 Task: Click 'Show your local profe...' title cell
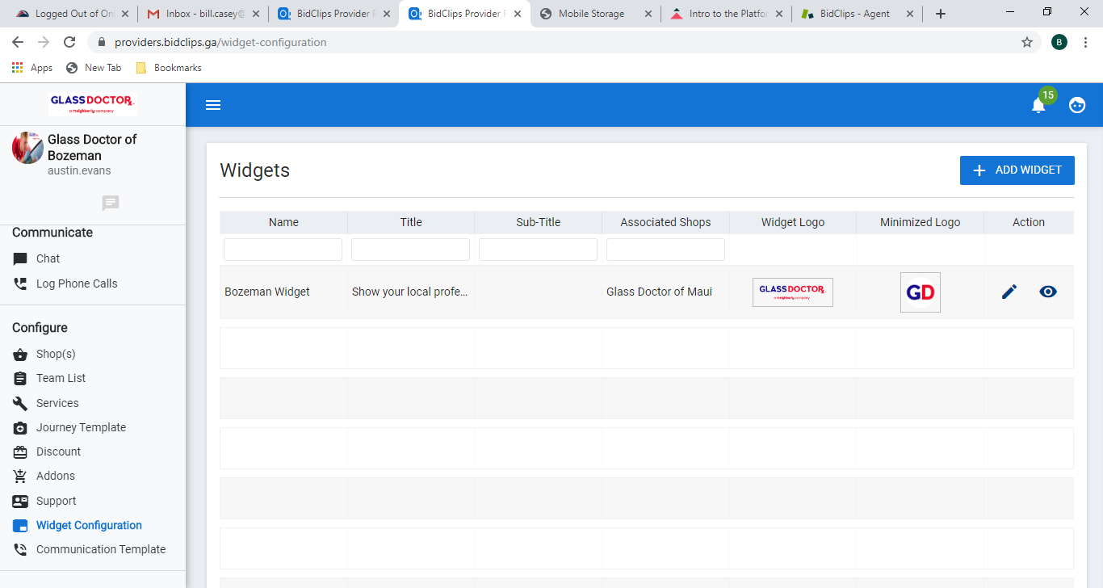(x=410, y=292)
